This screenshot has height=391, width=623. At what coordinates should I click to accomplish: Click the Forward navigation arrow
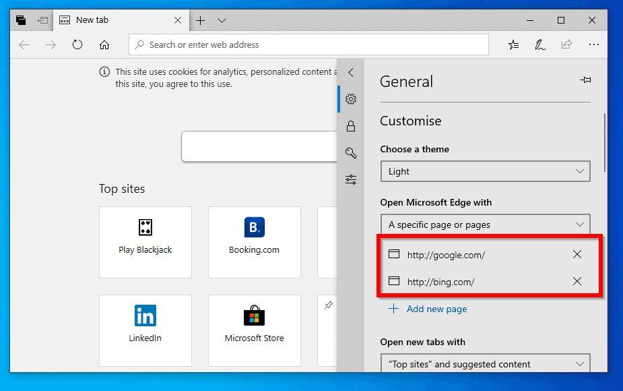pos(51,44)
